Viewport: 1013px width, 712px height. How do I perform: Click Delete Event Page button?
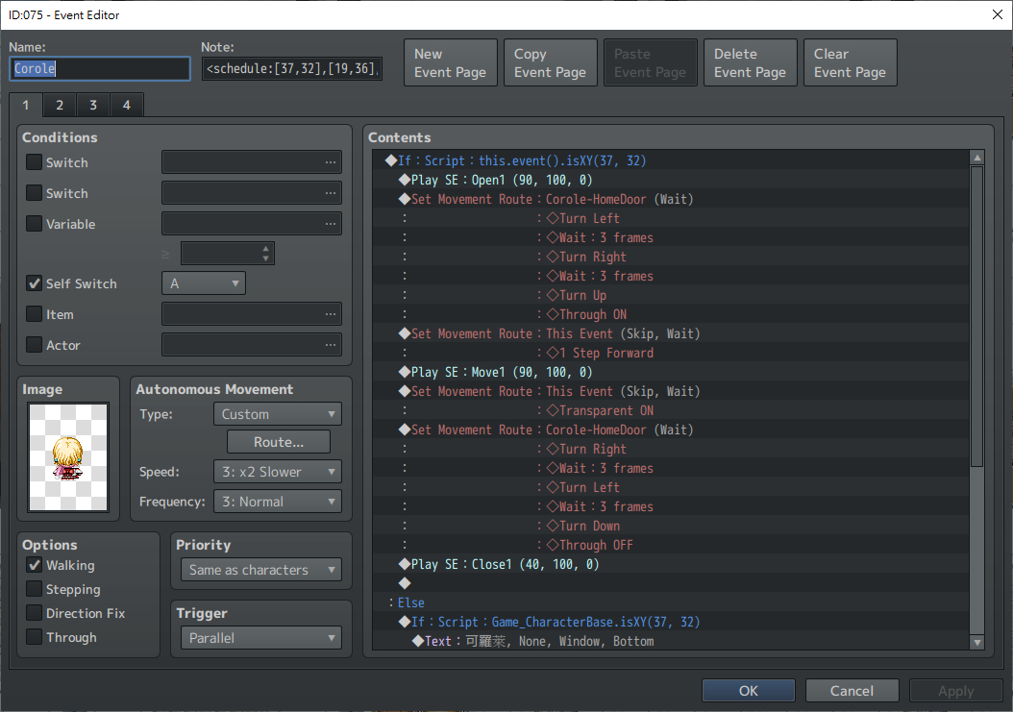pyautogui.click(x=750, y=62)
